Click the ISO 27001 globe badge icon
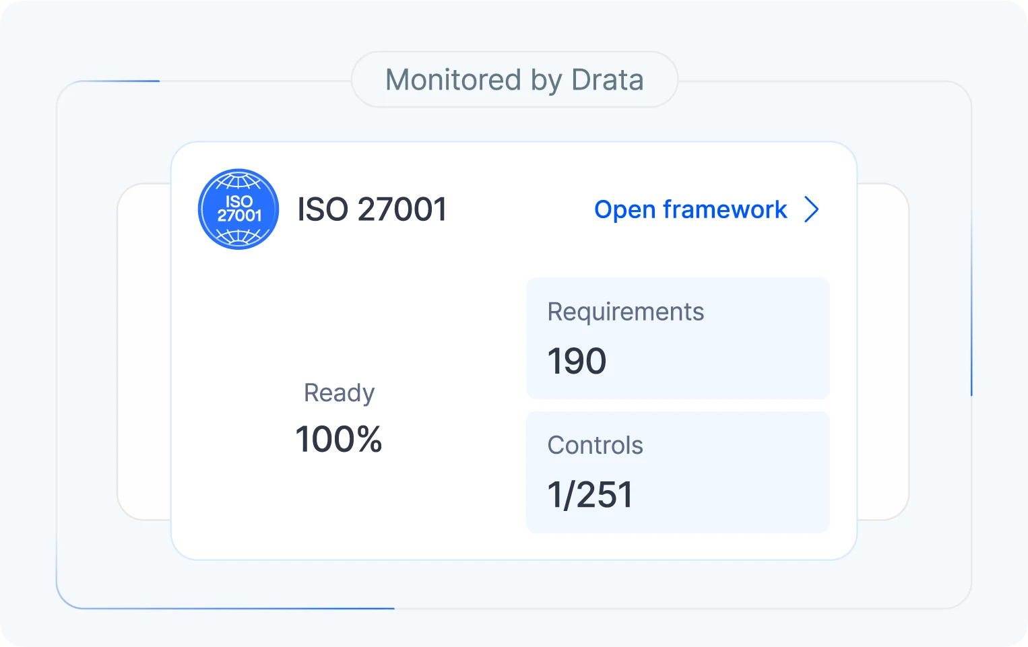1028x647 pixels. click(238, 209)
